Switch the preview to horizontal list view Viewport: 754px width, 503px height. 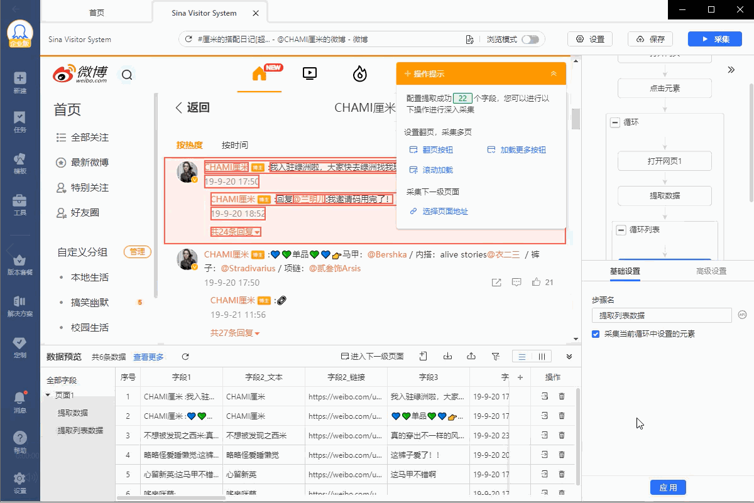click(x=522, y=356)
